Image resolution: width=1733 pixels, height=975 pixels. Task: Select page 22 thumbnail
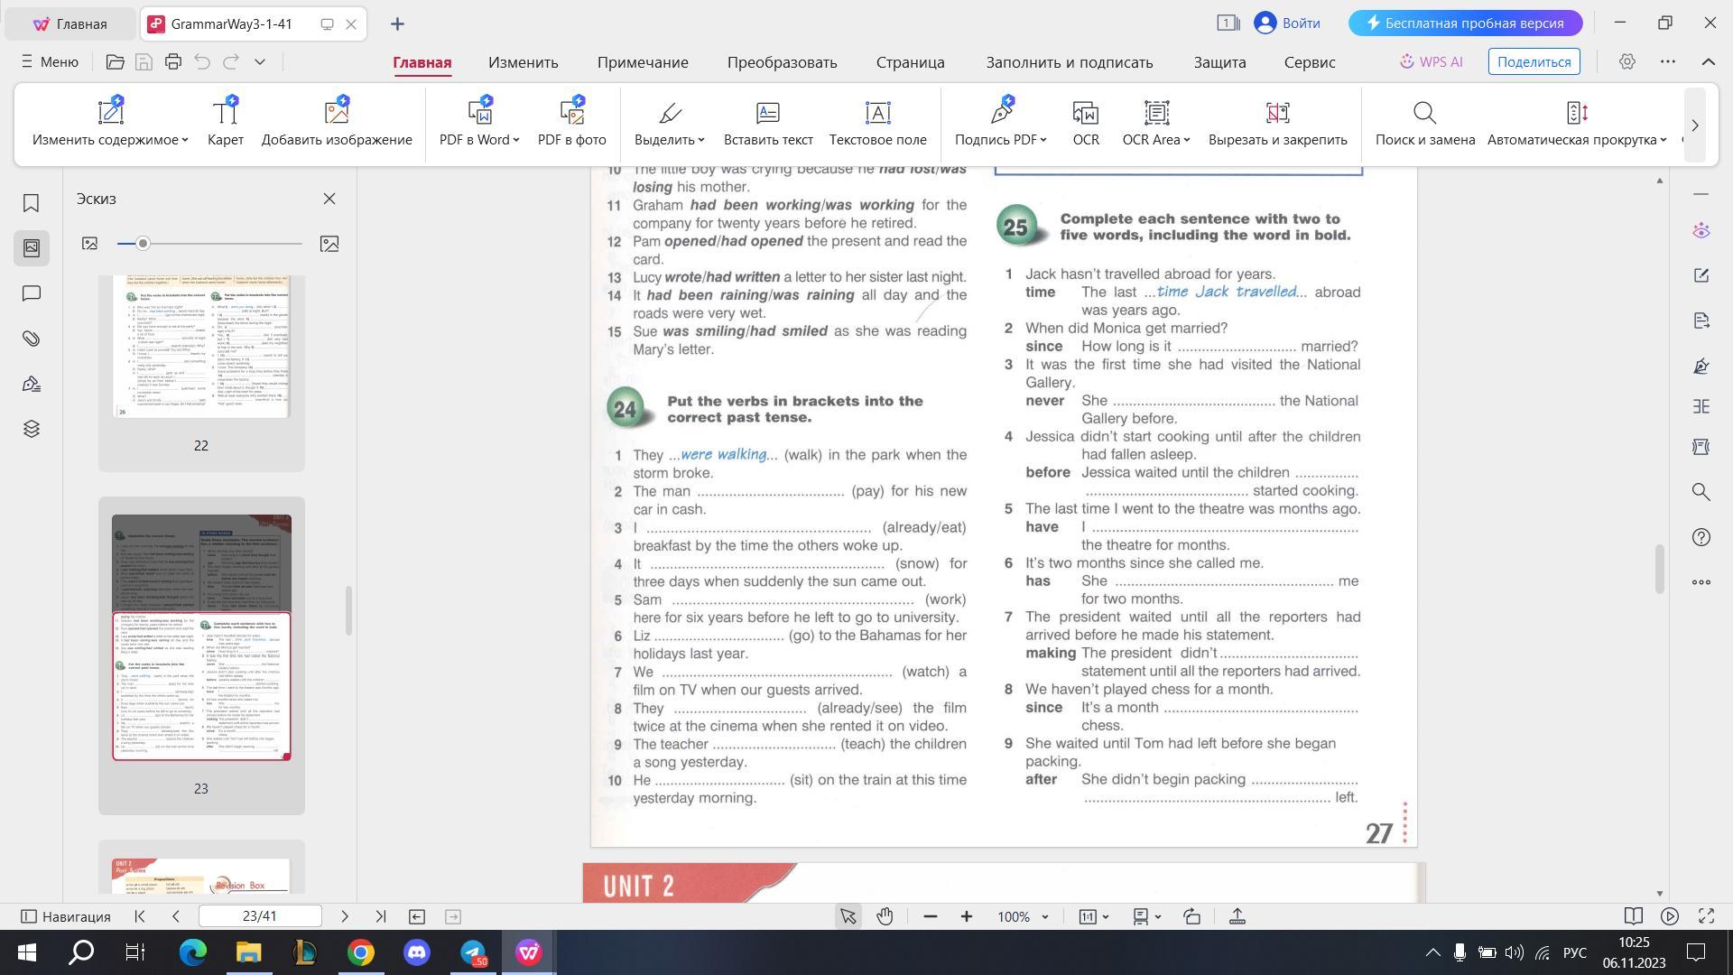coord(201,347)
